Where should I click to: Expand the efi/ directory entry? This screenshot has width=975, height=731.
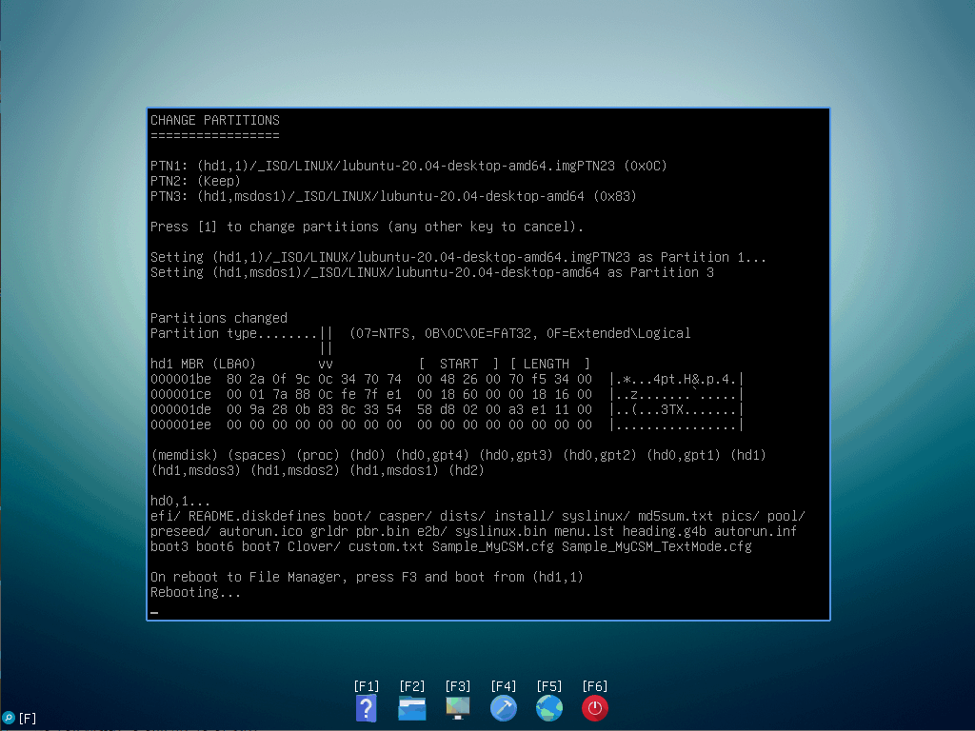pyautogui.click(x=162, y=516)
